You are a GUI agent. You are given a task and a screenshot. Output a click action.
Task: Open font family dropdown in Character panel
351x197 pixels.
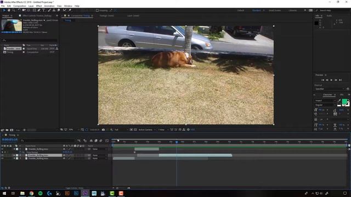[x=325, y=101]
